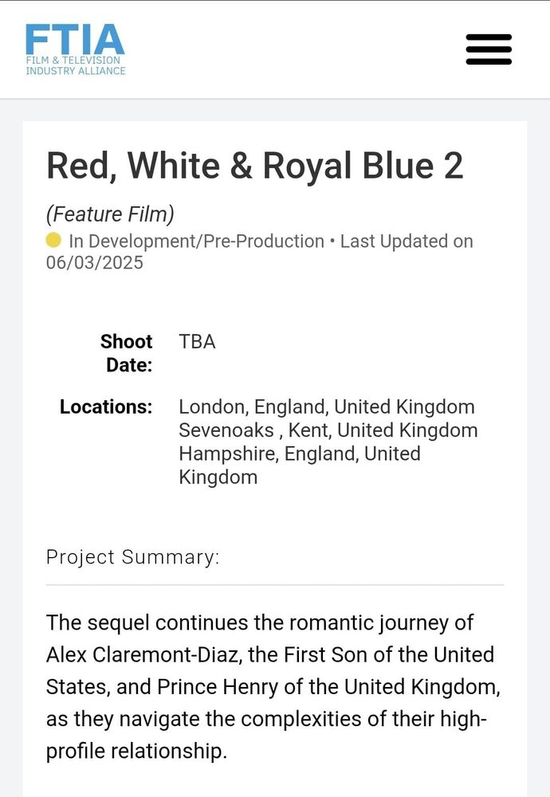Click the divider line under Project Summary
550x797 pixels.
click(275, 585)
